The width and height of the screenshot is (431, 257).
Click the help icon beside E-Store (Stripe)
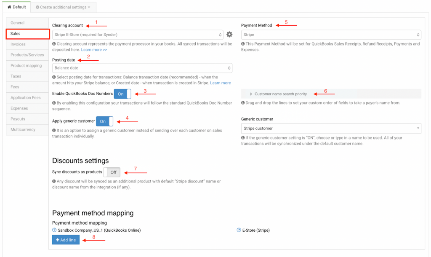point(239,230)
